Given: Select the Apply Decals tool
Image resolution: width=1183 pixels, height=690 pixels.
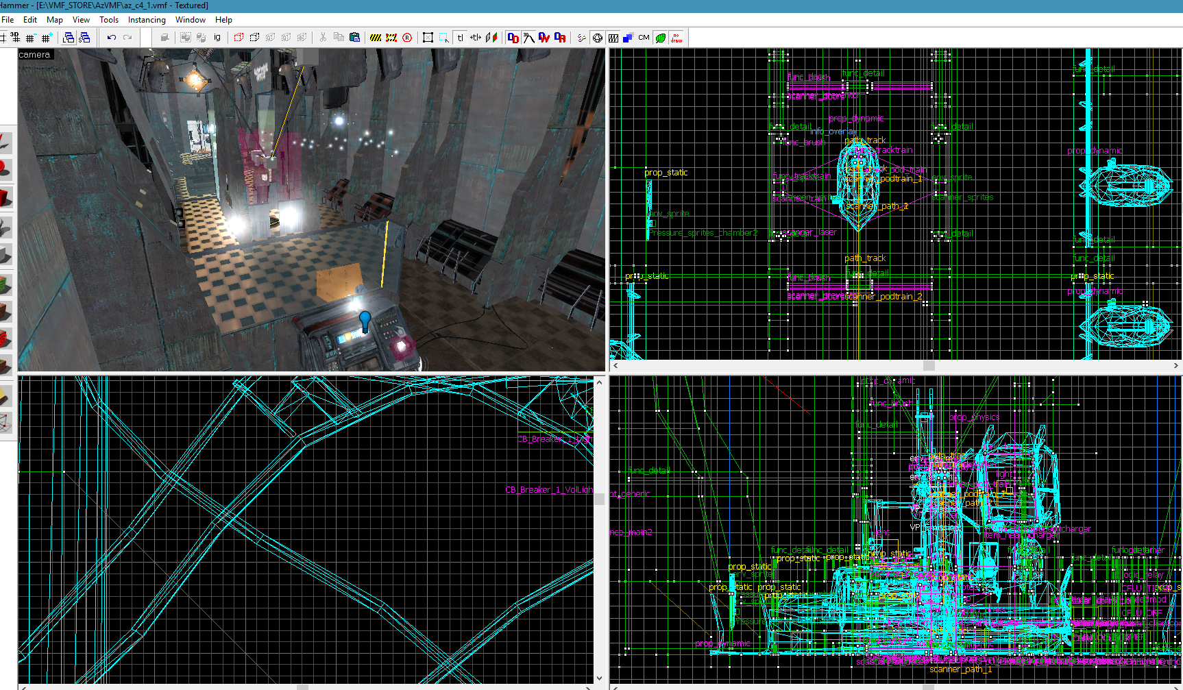Looking at the screenshot, I should coord(5,338).
